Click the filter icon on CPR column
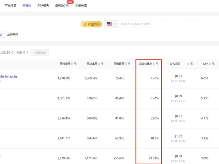The image size is (219, 164). (213, 64)
